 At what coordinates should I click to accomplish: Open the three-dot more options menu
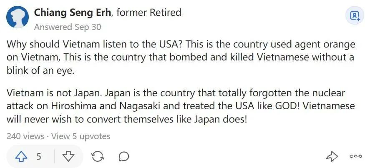tap(355, 157)
